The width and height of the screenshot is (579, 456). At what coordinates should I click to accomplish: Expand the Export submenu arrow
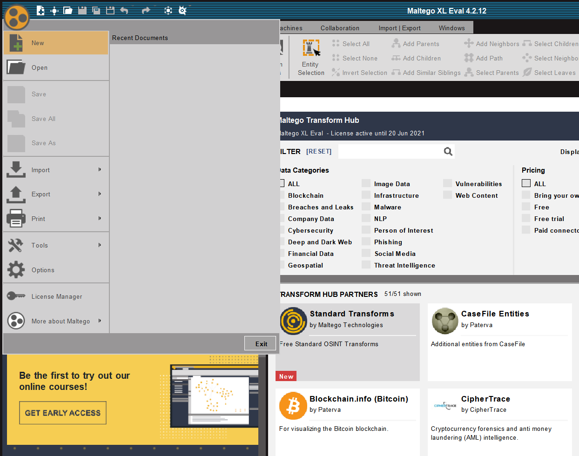point(100,194)
